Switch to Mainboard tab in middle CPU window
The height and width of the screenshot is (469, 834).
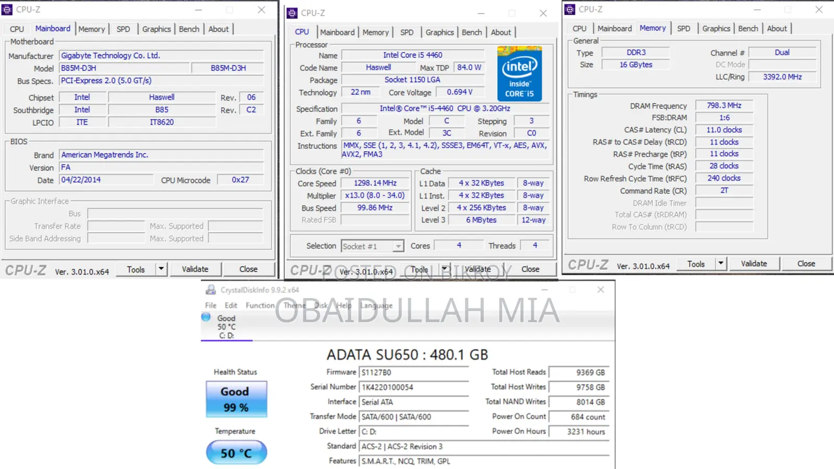point(337,32)
